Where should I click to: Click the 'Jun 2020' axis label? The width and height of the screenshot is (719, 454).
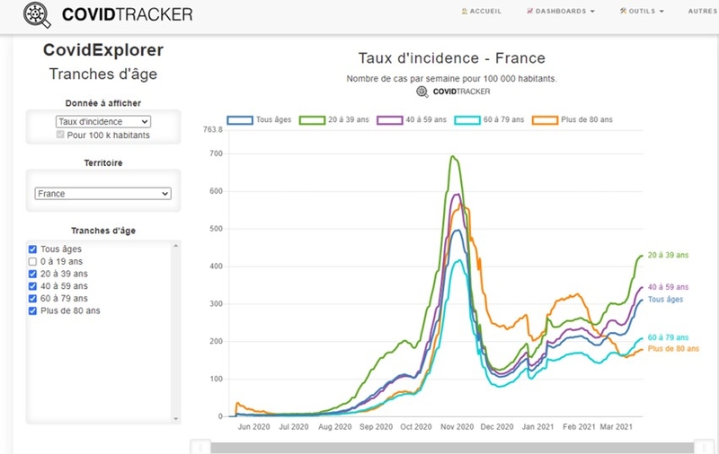tap(253, 427)
